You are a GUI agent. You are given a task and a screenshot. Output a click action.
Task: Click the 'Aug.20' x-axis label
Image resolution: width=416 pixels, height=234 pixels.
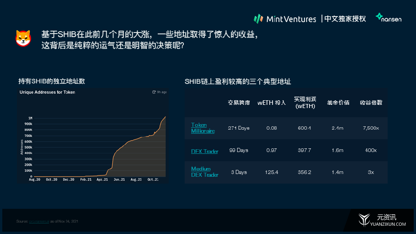[x=34, y=180]
